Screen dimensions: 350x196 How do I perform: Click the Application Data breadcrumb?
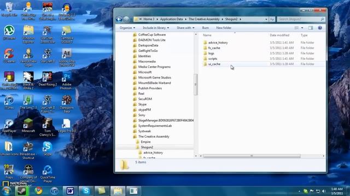[x=171, y=19]
